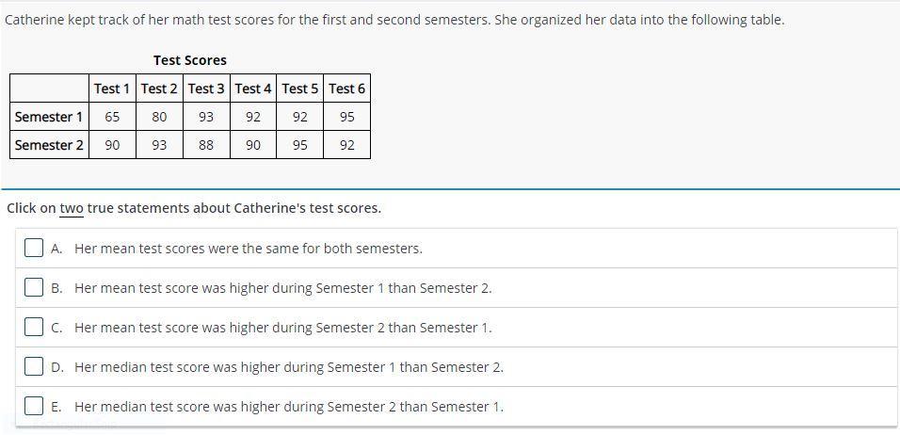
Task: Select the Semester 1 Test 6 score 95
Action: point(347,117)
